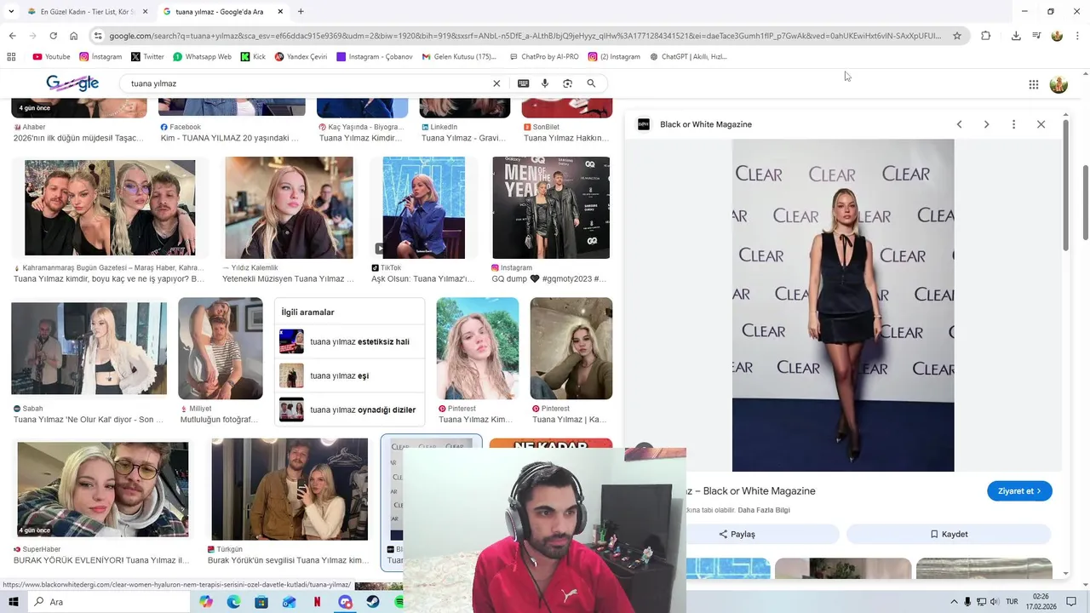
Task: Open the tab search dropdown arrow
Action: click(x=10, y=12)
